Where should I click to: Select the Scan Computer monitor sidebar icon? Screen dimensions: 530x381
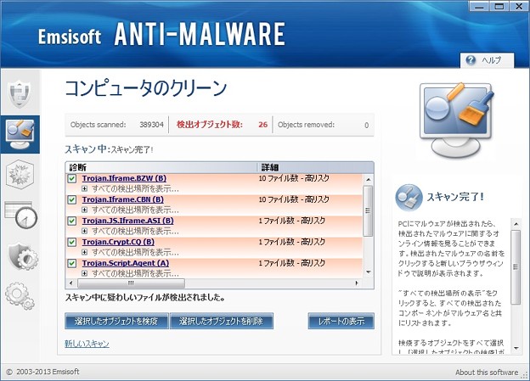(20, 134)
